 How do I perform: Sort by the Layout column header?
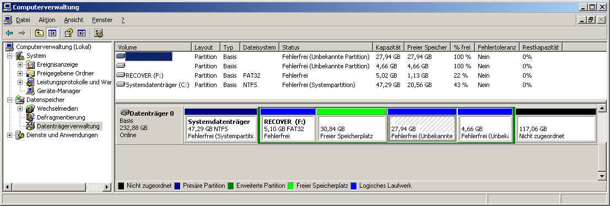[206, 47]
